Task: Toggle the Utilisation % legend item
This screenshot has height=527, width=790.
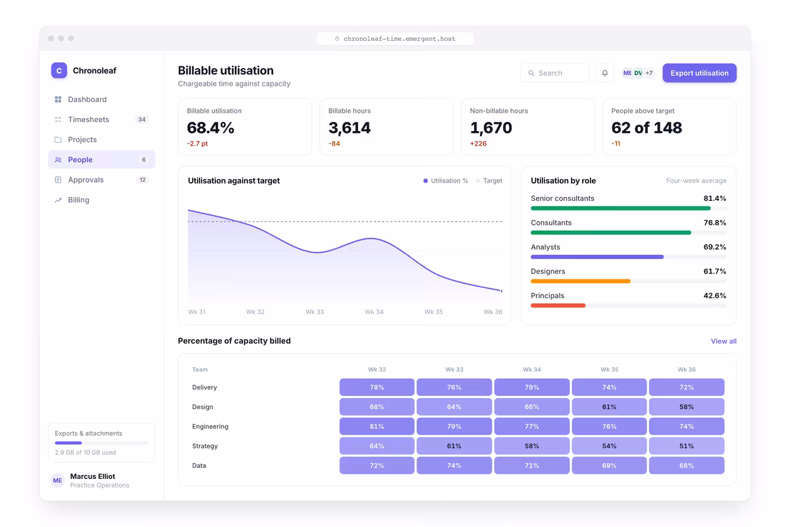Action: click(446, 180)
